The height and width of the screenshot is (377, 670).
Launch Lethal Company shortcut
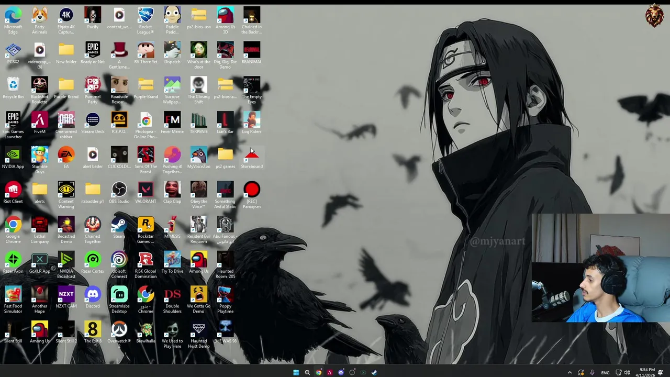coord(40,230)
